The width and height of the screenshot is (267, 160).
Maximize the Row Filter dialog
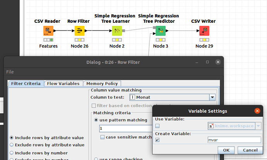tap(207, 62)
